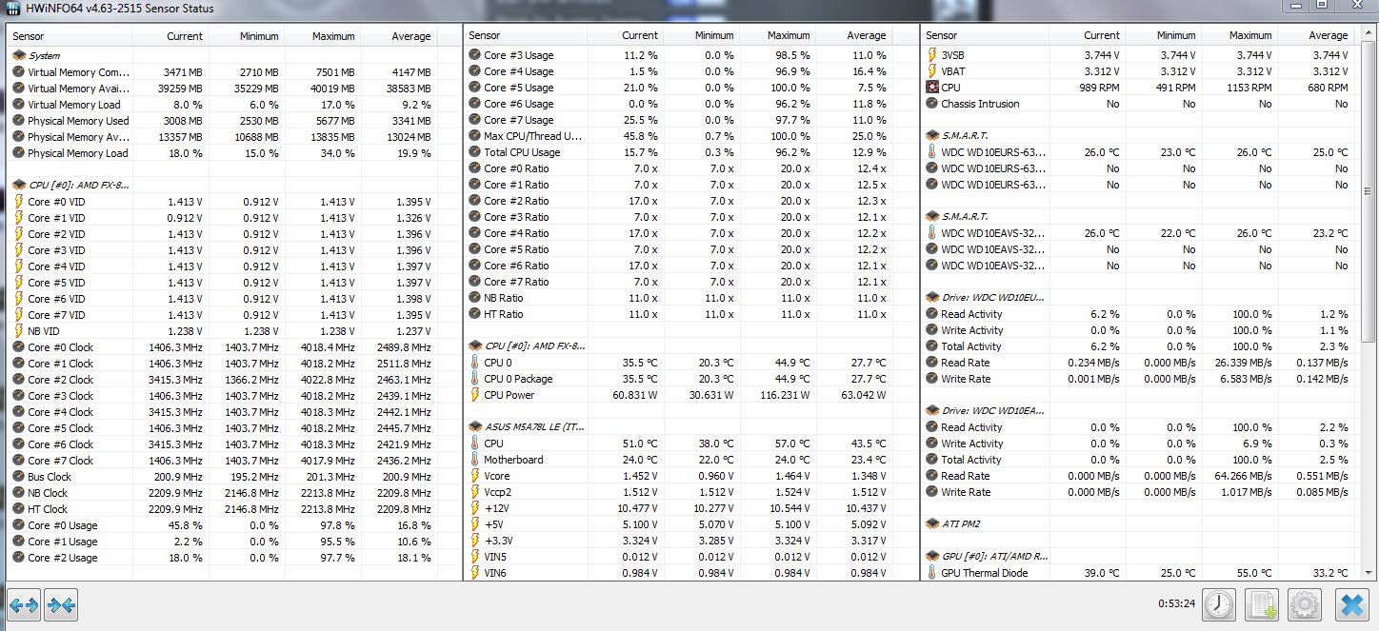This screenshot has width=1379, height=631.
Task: Click the fan icon beside CPU 989 RPM
Action: coord(932,88)
